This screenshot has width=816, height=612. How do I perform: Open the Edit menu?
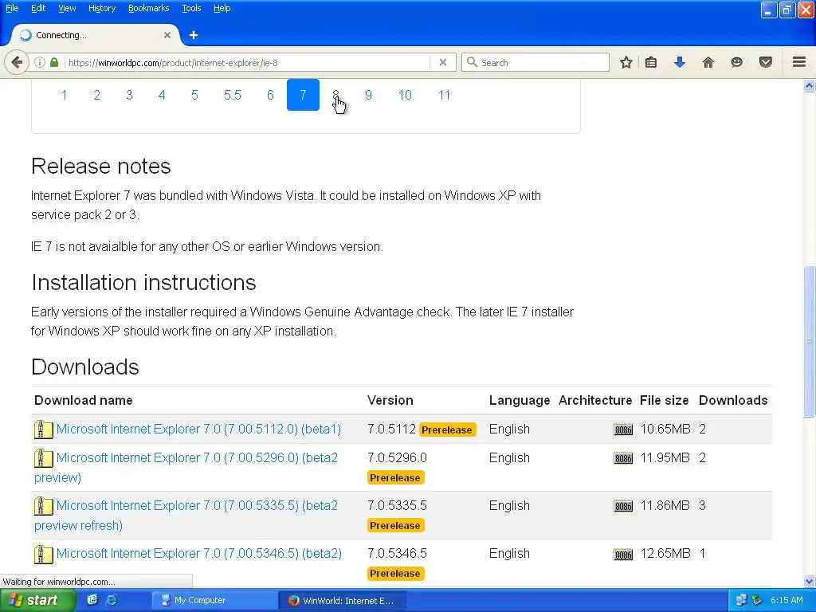[x=38, y=8]
